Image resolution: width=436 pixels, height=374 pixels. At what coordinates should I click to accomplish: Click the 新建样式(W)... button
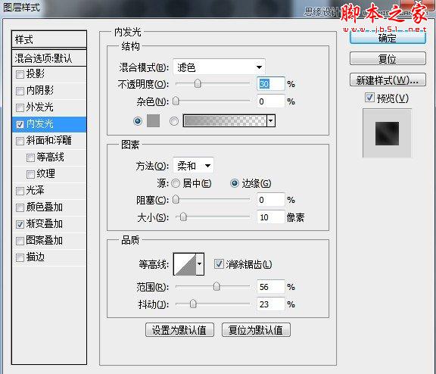click(388, 80)
